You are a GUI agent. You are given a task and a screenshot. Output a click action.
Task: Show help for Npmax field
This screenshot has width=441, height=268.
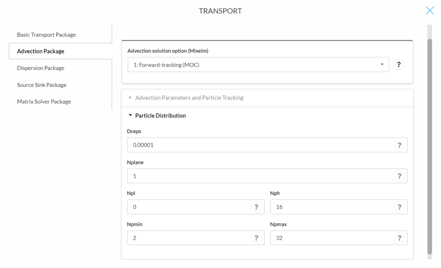(399, 238)
